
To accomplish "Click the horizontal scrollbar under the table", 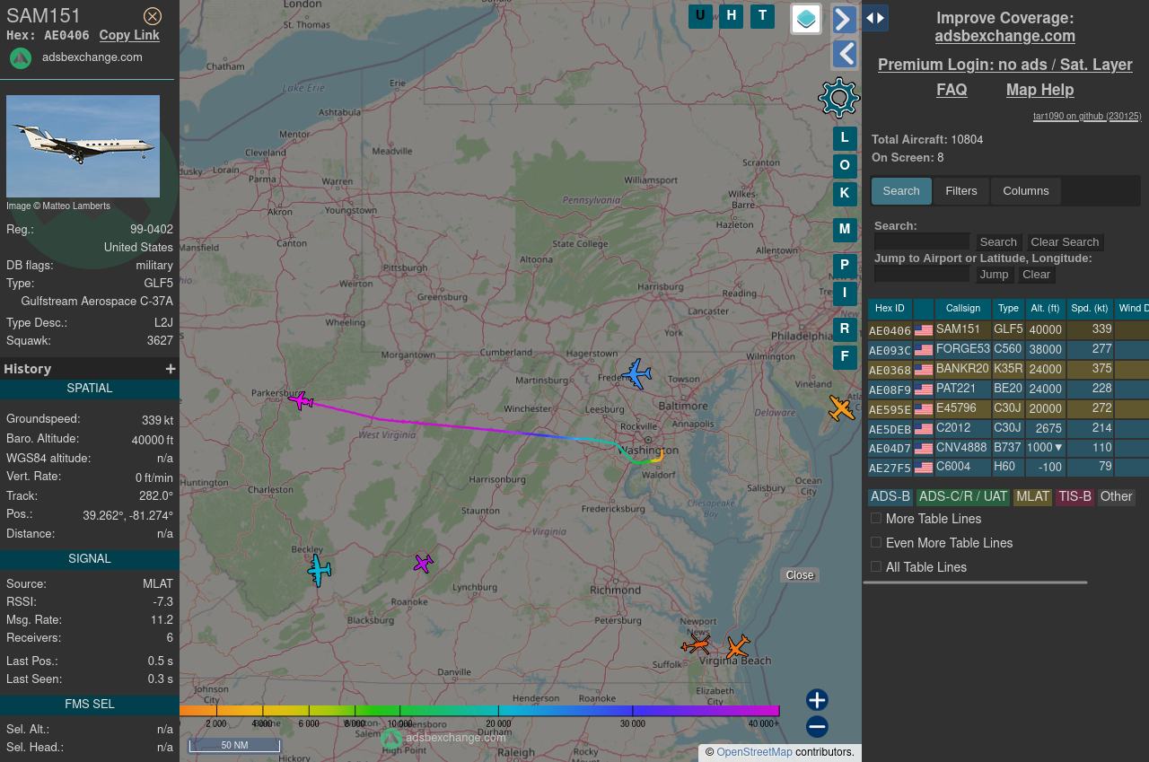I will coord(975,582).
